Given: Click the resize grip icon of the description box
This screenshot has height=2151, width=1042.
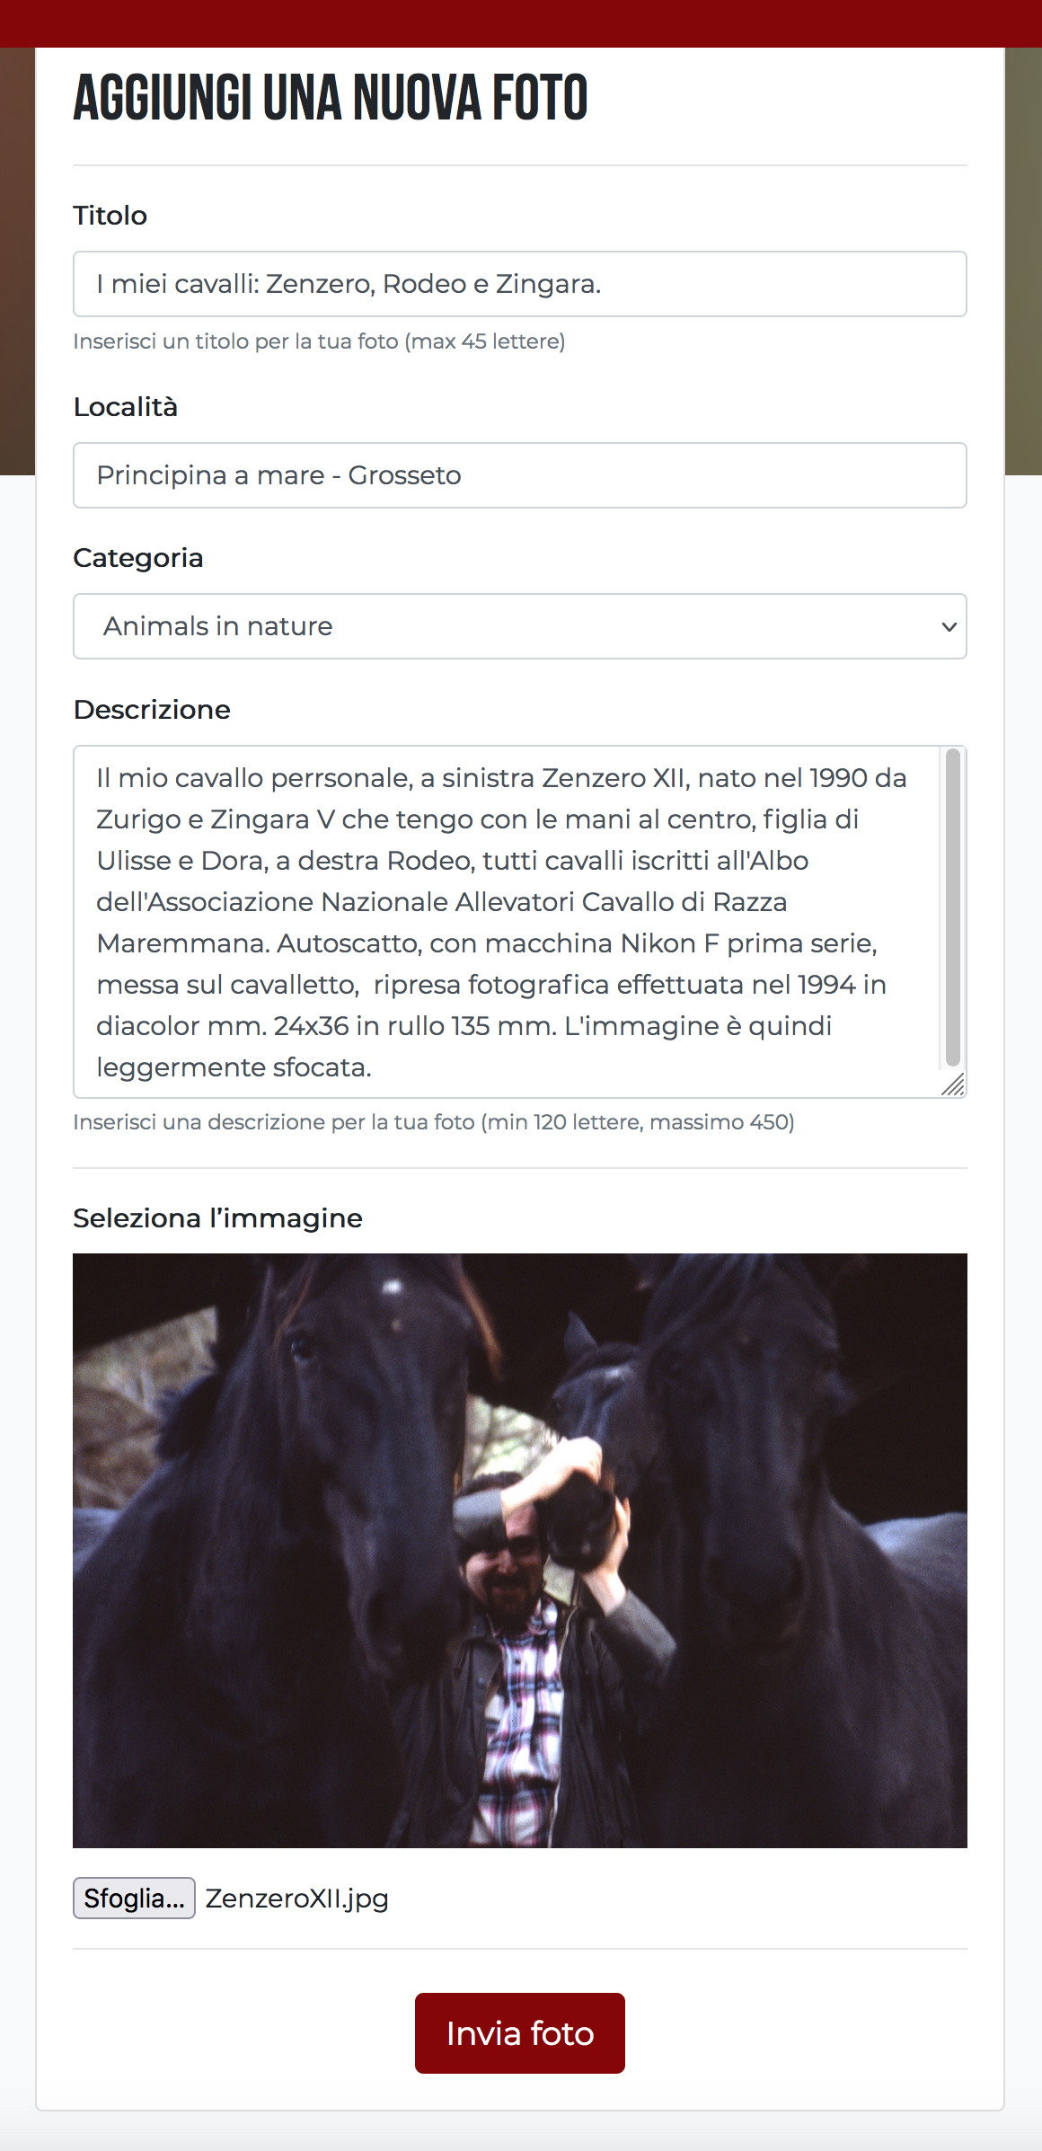Looking at the screenshot, I should tap(953, 1084).
